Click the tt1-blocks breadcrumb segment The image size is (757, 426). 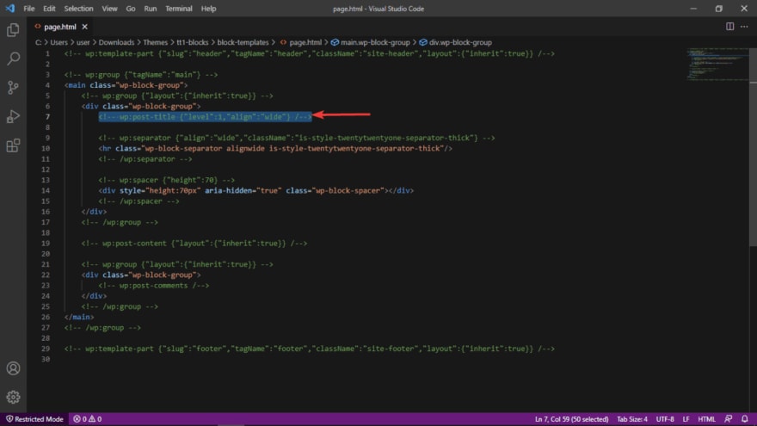point(193,42)
